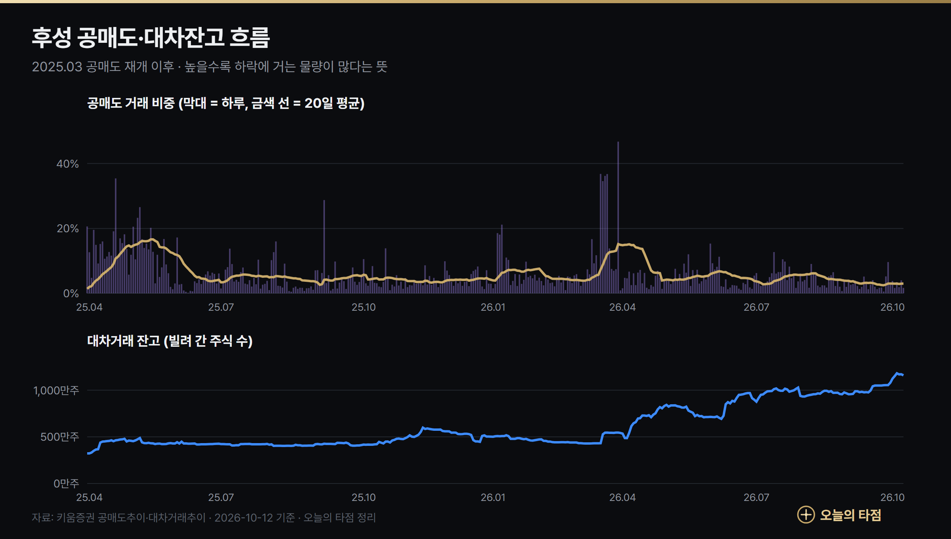Select the heading 후성 공매도·대차잔고 흐름
Viewport: 951px width, 539px height.
coord(151,38)
